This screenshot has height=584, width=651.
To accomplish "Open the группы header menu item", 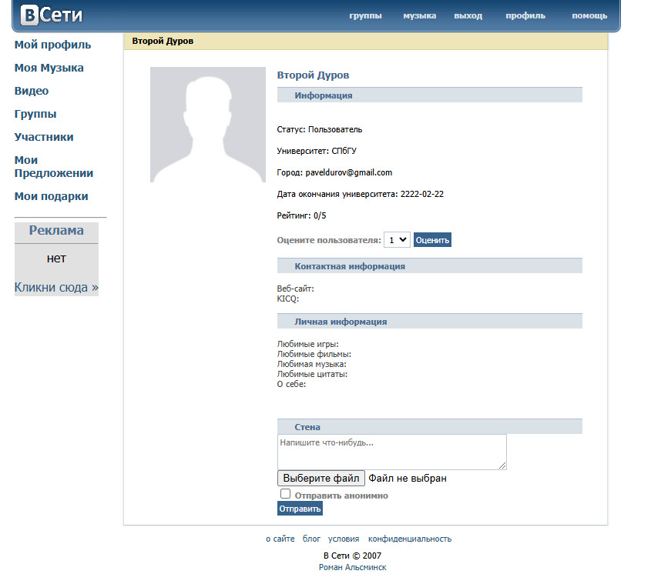I will pos(365,15).
